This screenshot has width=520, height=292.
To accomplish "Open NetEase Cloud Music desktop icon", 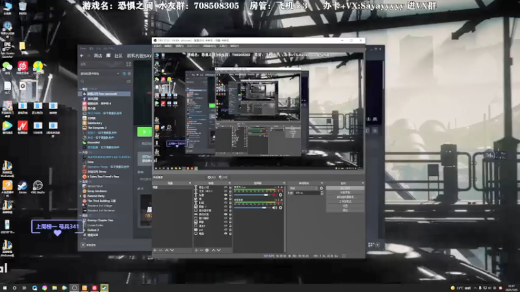I will click(x=23, y=67).
